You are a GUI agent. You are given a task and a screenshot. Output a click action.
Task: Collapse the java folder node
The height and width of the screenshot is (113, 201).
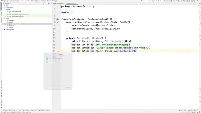click(5, 9)
